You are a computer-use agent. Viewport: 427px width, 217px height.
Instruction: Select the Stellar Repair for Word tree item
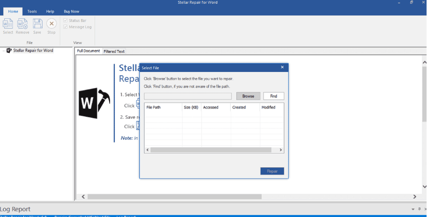pos(33,50)
